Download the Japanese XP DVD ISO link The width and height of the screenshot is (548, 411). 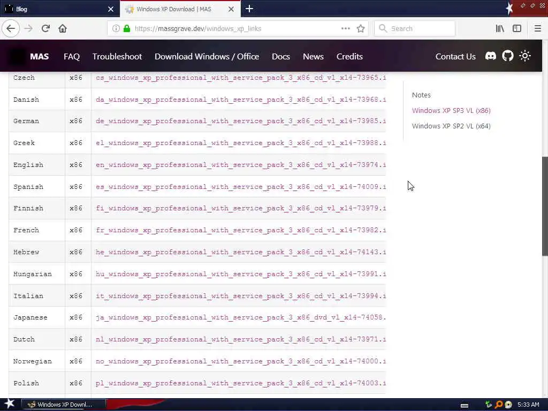241,317
